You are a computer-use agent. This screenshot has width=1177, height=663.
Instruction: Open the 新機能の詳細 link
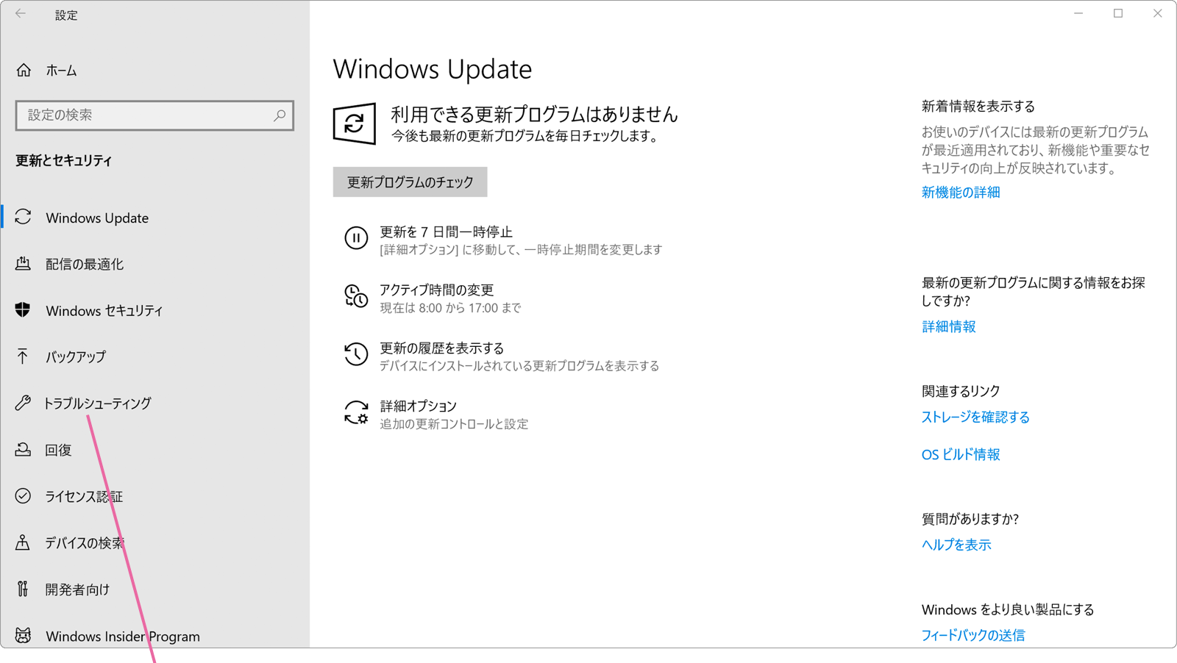(960, 193)
